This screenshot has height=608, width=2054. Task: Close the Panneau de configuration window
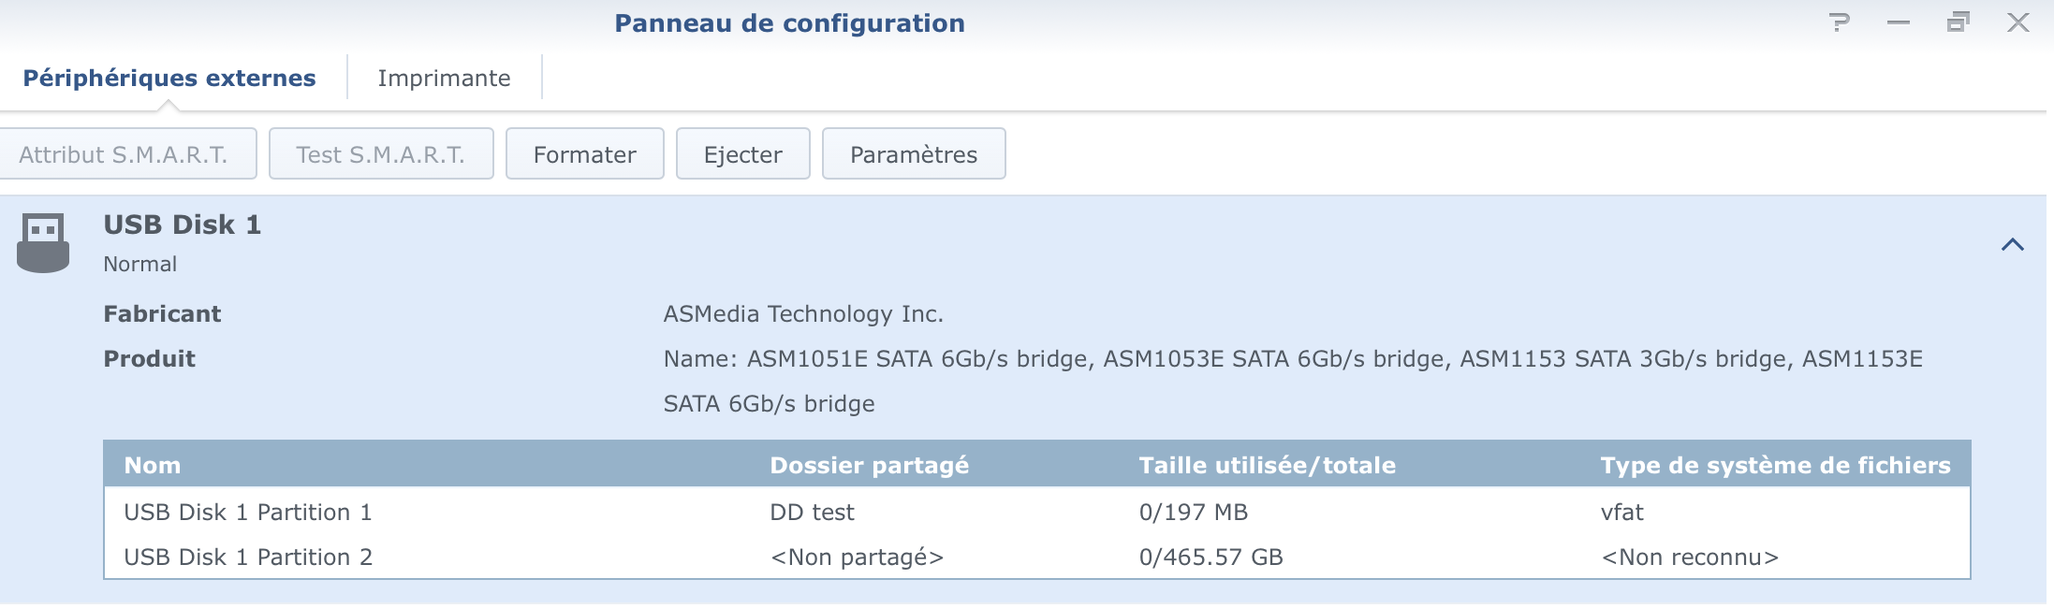click(x=2018, y=22)
